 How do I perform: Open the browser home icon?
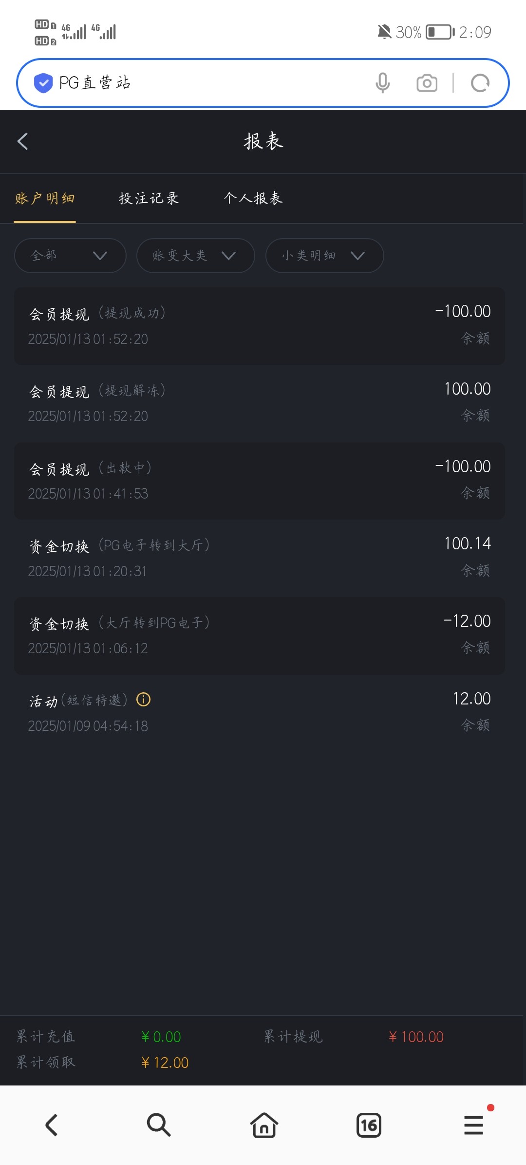(x=264, y=1125)
